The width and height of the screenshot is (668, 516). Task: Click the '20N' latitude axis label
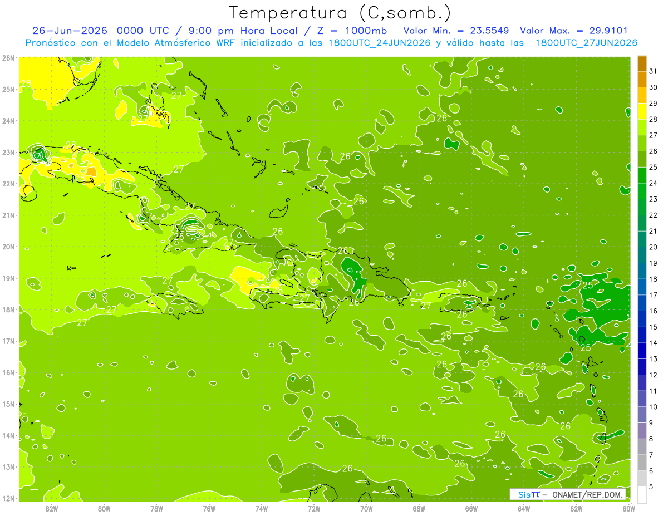[x=8, y=247]
